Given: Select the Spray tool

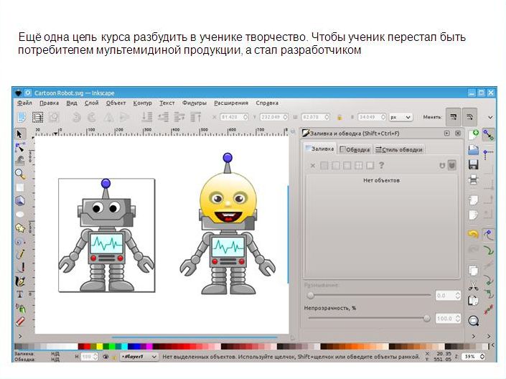Looking at the screenshot, I should point(20,308).
